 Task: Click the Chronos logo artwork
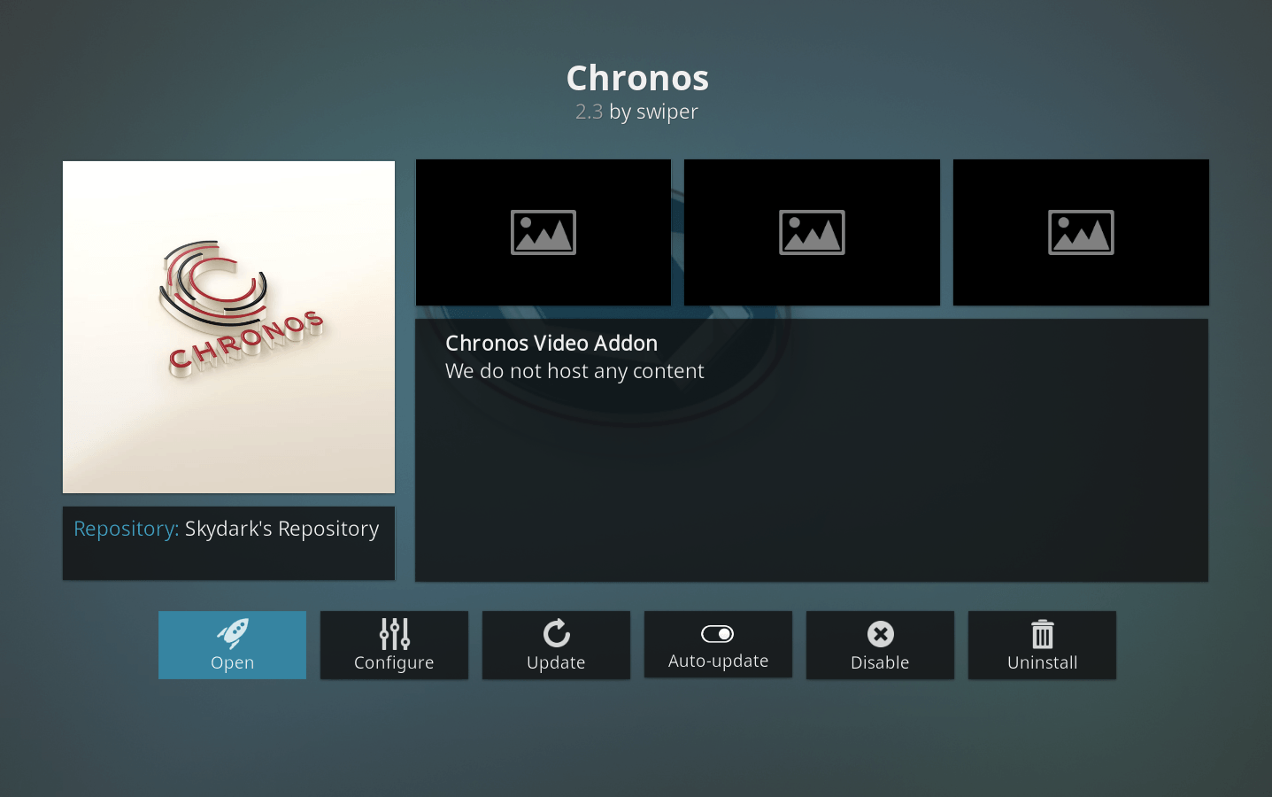tap(228, 327)
